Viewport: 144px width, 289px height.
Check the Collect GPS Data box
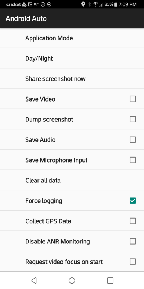(133, 221)
